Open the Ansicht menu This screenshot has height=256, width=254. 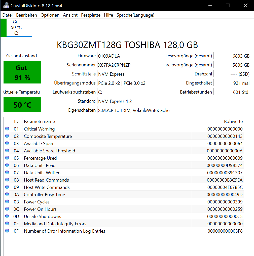[70, 15]
